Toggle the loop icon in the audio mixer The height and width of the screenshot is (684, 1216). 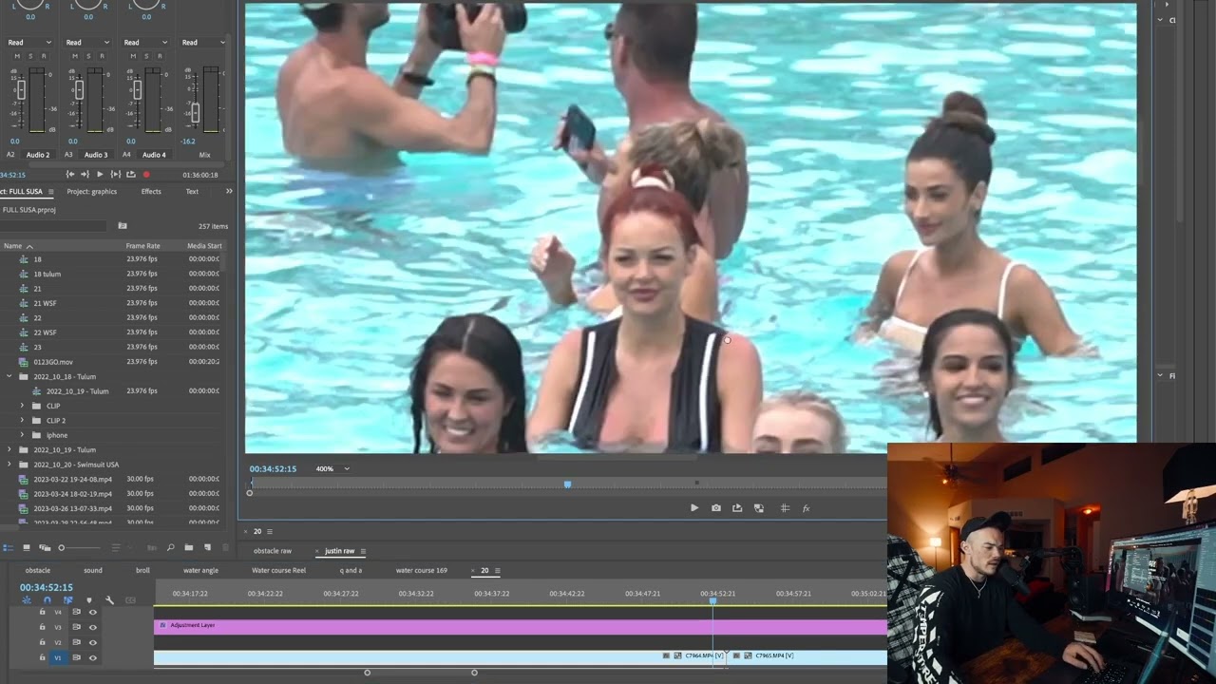pyautogui.click(x=130, y=175)
